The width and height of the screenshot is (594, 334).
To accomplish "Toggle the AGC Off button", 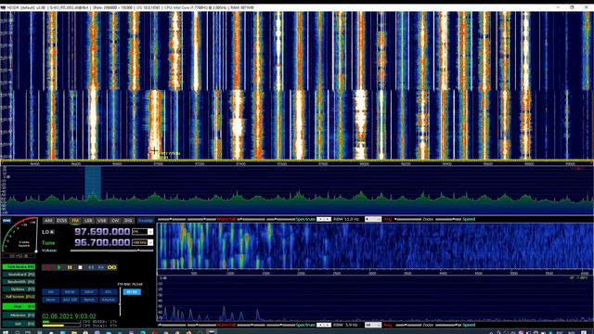I will coord(70,300).
